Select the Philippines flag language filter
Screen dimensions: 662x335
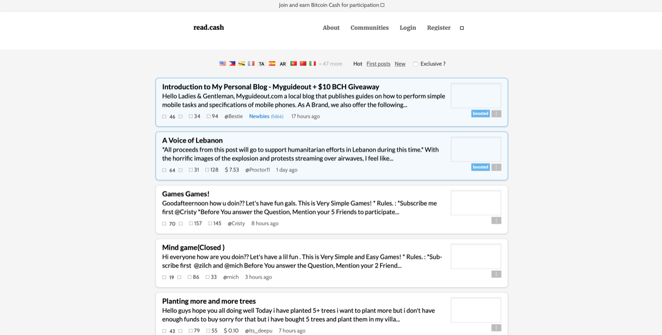point(232,63)
